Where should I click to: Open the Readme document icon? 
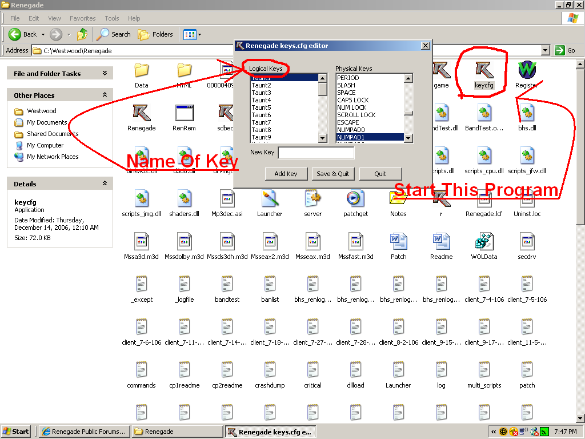pos(441,241)
